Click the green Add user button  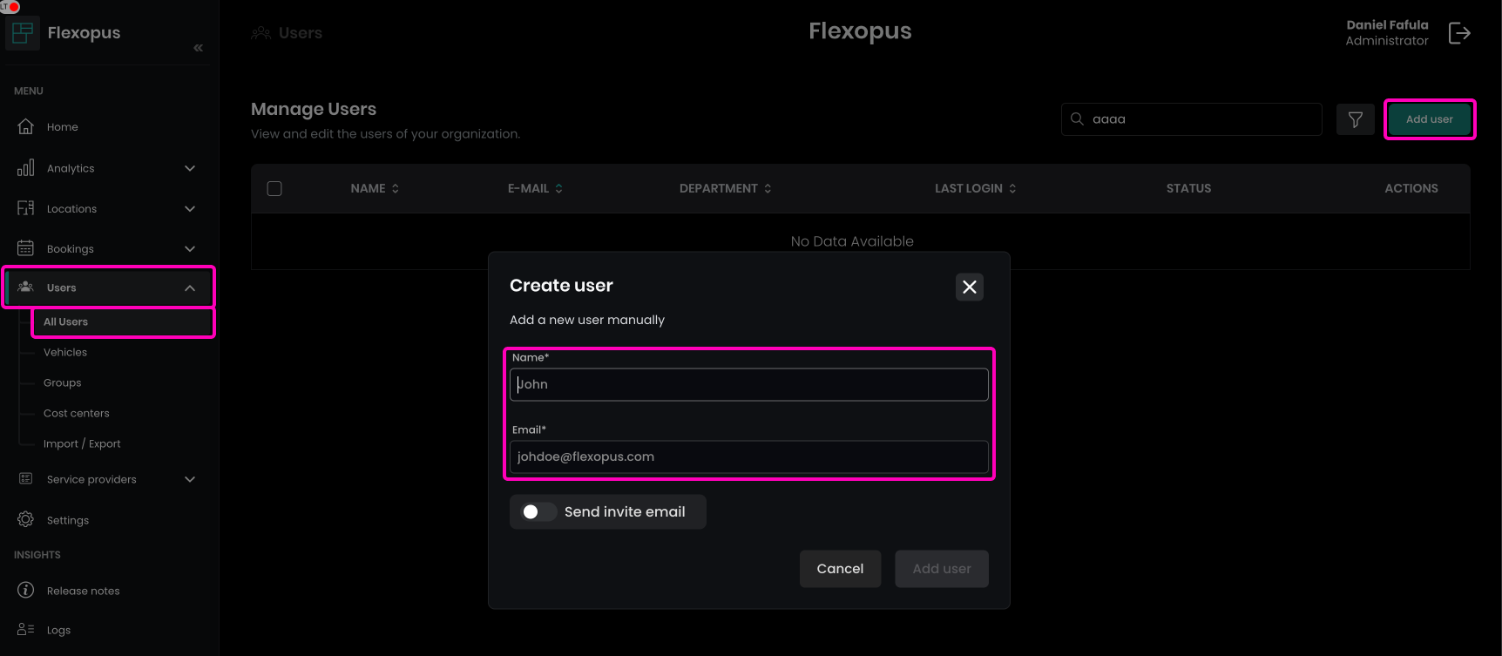point(1429,119)
